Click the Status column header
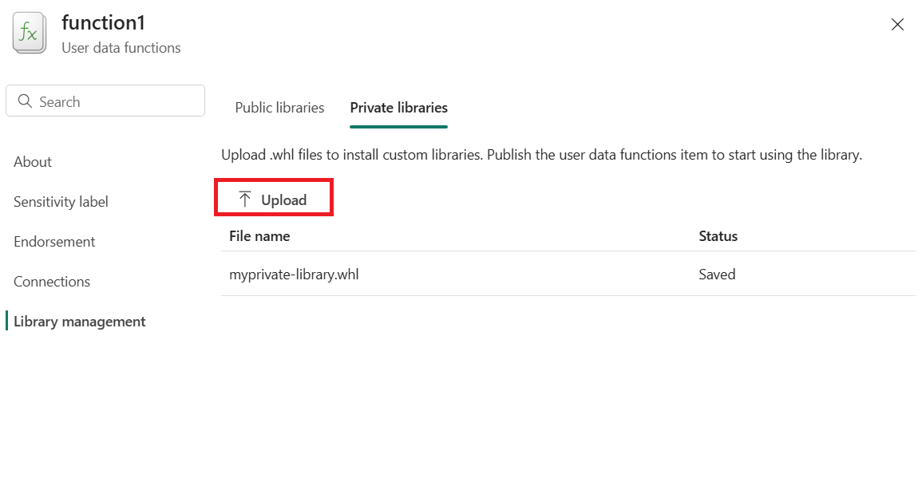 pyautogui.click(x=718, y=235)
